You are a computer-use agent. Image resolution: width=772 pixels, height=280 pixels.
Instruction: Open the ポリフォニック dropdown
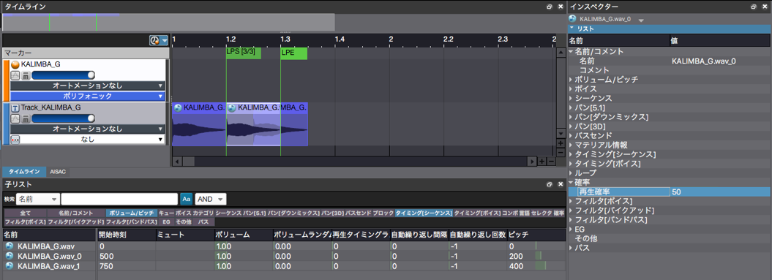(86, 97)
